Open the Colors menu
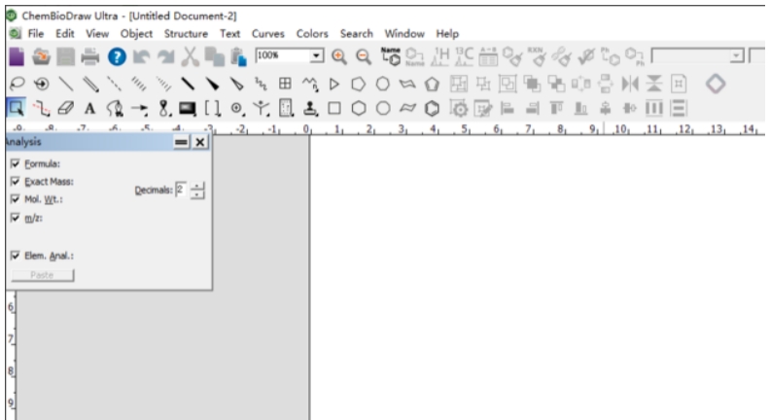Image resolution: width=770 pixels, height=420 pixels. tap(312, 33)
